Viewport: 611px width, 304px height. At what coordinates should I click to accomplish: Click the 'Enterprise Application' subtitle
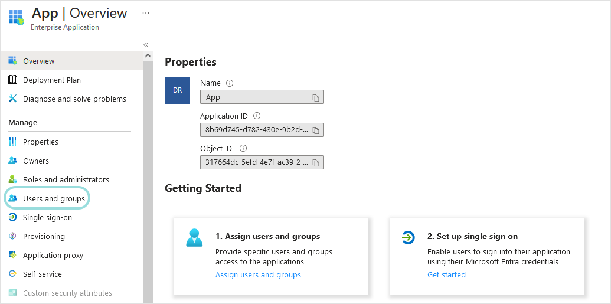point(65,27)
